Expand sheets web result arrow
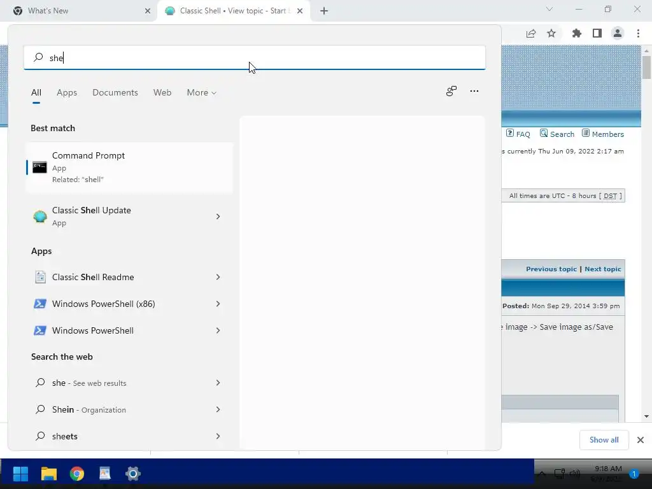Image resolution: width=652 pixels, height=489 pixels. [x=218, y=436]
